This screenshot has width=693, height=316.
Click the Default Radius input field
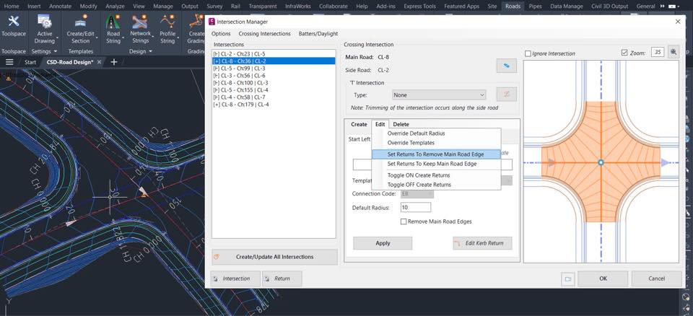416,207
